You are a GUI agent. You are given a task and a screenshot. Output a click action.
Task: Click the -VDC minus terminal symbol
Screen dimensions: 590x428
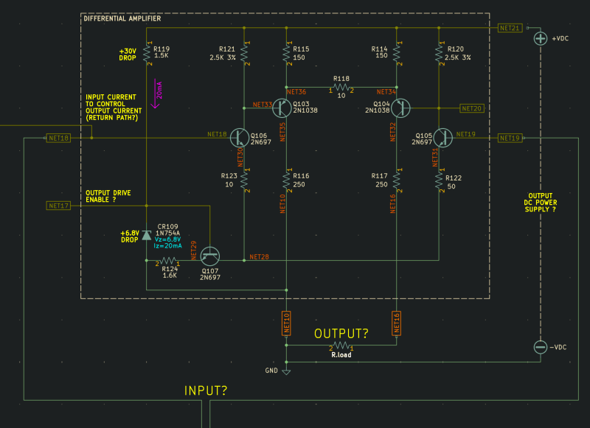(541, 347)
